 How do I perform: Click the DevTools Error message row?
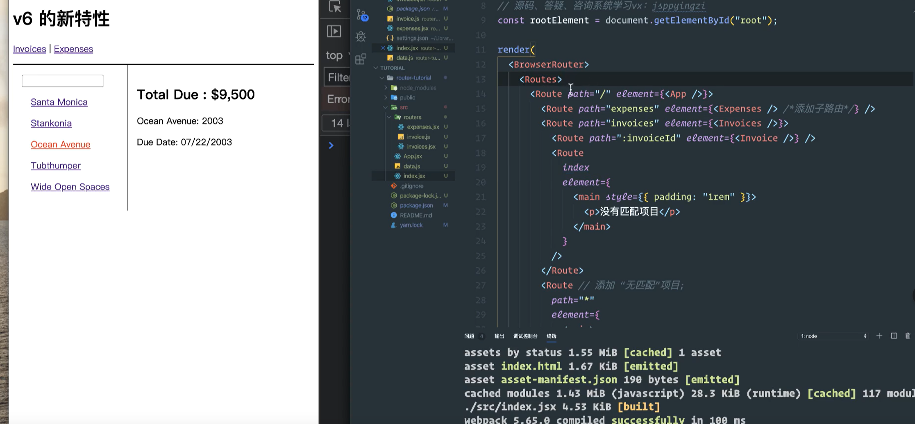click(336, 99)
